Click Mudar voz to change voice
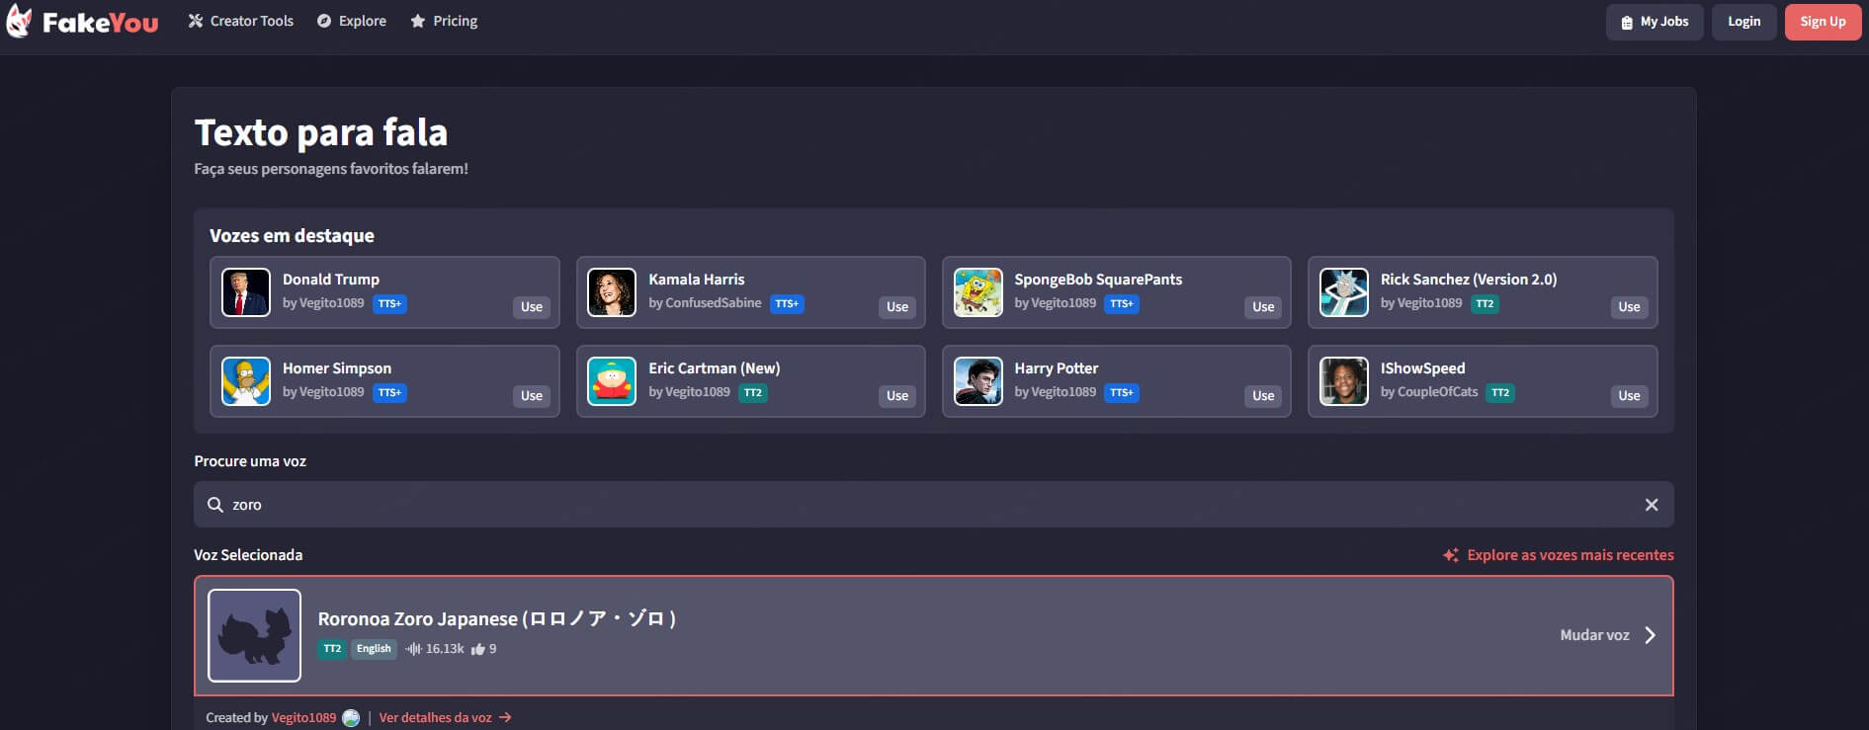The image size is (1869, 730). [x=1594, y=635]
